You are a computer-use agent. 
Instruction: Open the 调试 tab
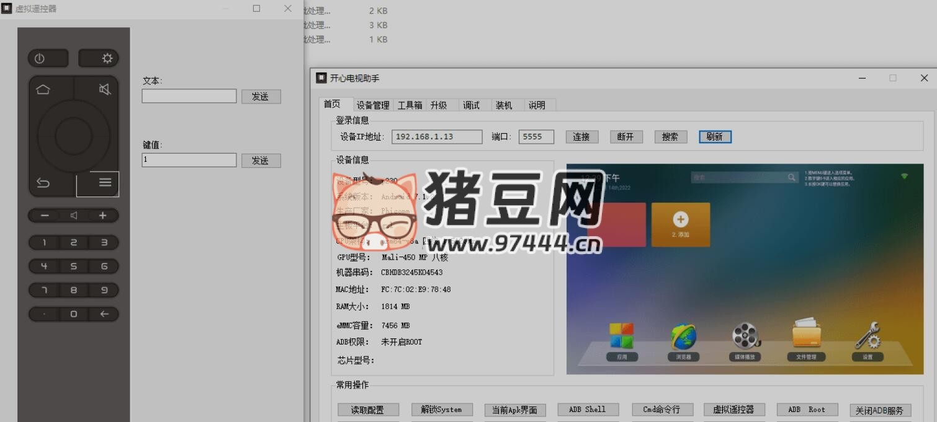pyautogui.click(x=472, y=105)
